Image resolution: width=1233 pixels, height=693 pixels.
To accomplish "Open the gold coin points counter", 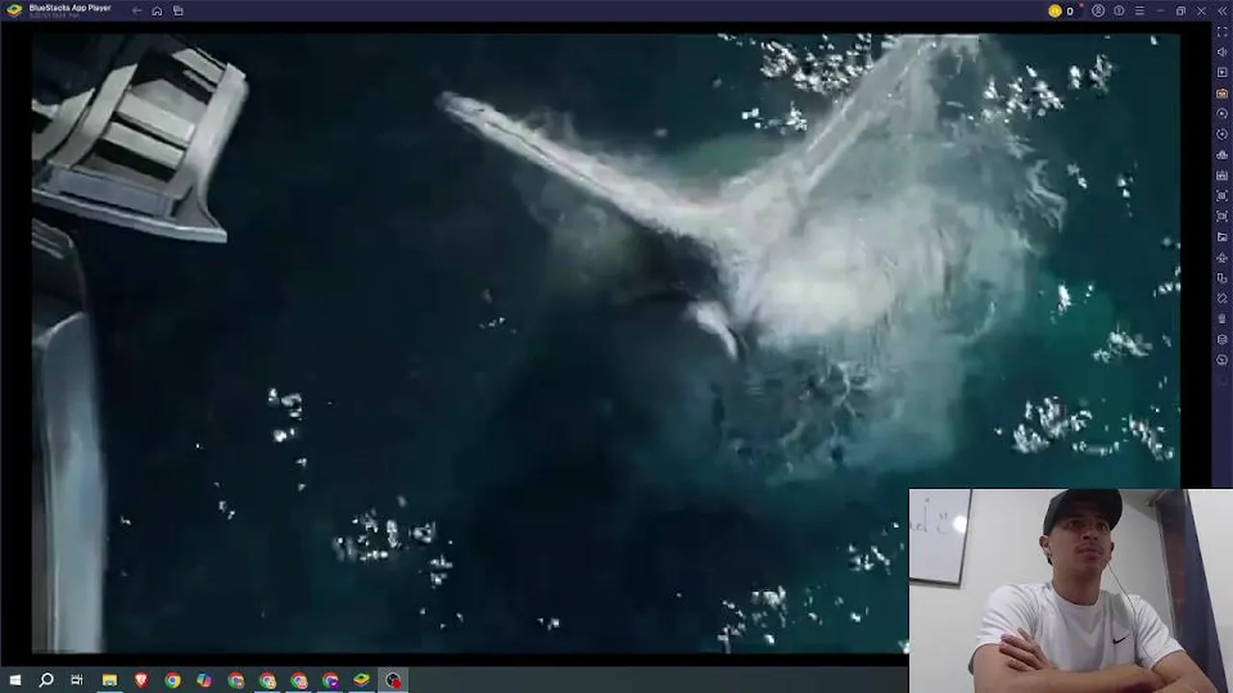I will (1061, 11).
